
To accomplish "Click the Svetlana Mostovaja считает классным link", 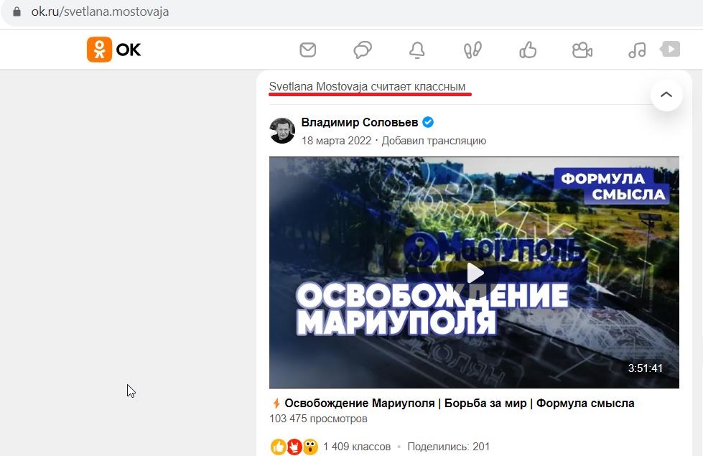I will (x=367, y=87).
